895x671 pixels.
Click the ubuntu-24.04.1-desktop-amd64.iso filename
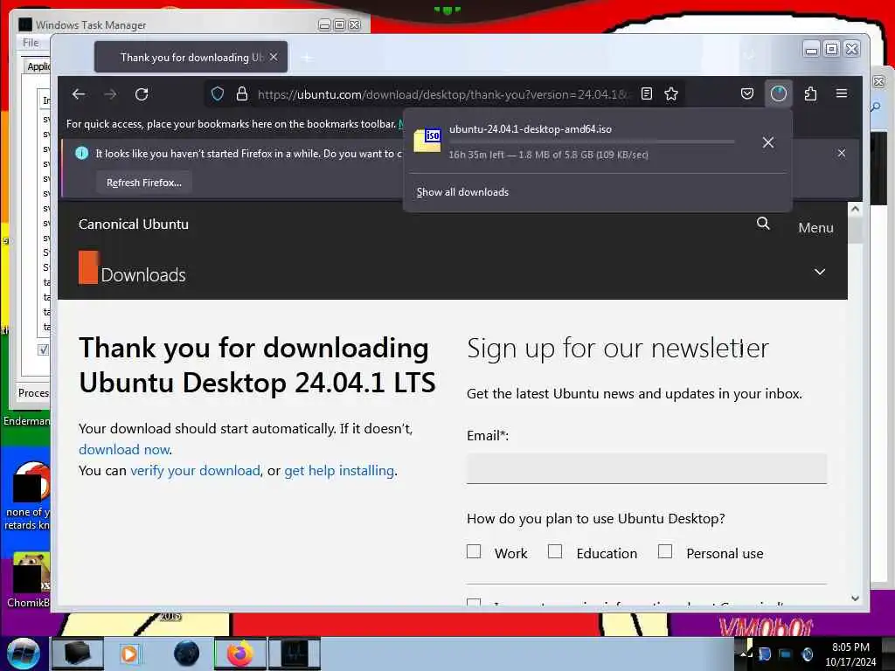531,129
